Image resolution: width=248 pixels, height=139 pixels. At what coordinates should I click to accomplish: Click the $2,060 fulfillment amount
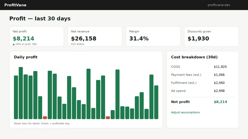[x=219, y=83]
